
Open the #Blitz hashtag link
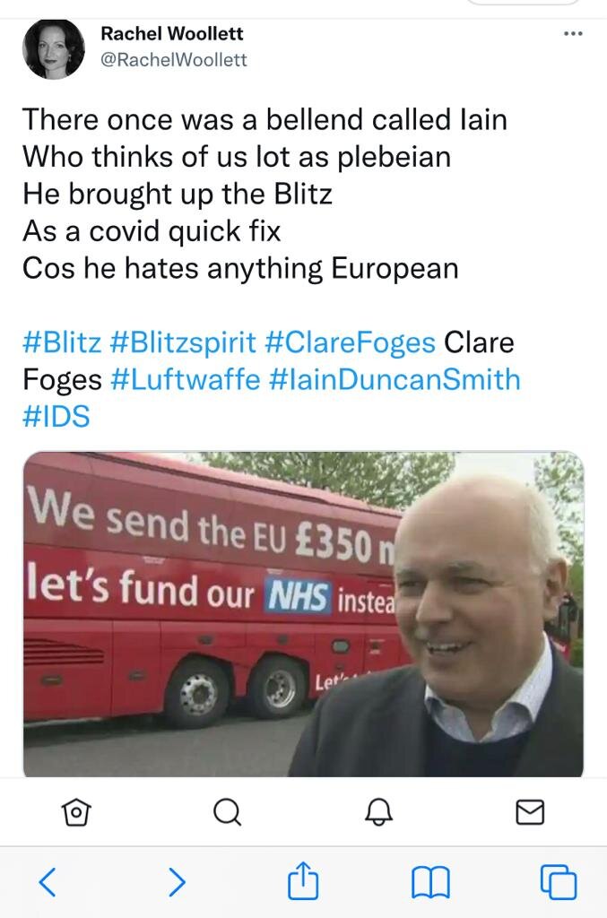tap(62, 342)
